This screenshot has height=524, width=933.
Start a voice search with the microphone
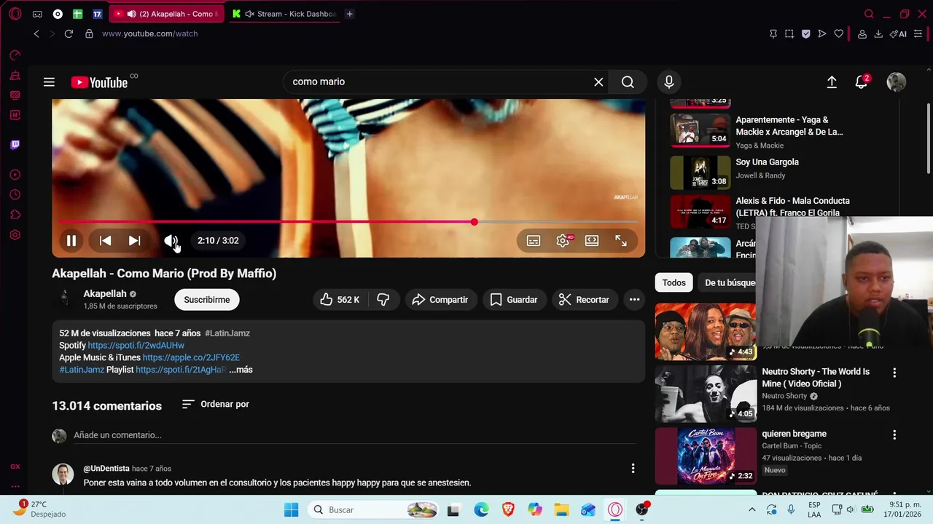pyautogui.click(x=668, y=82)
